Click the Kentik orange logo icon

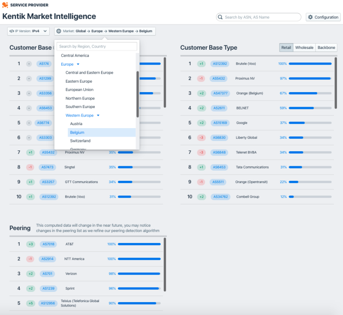[x=5, y=5]
